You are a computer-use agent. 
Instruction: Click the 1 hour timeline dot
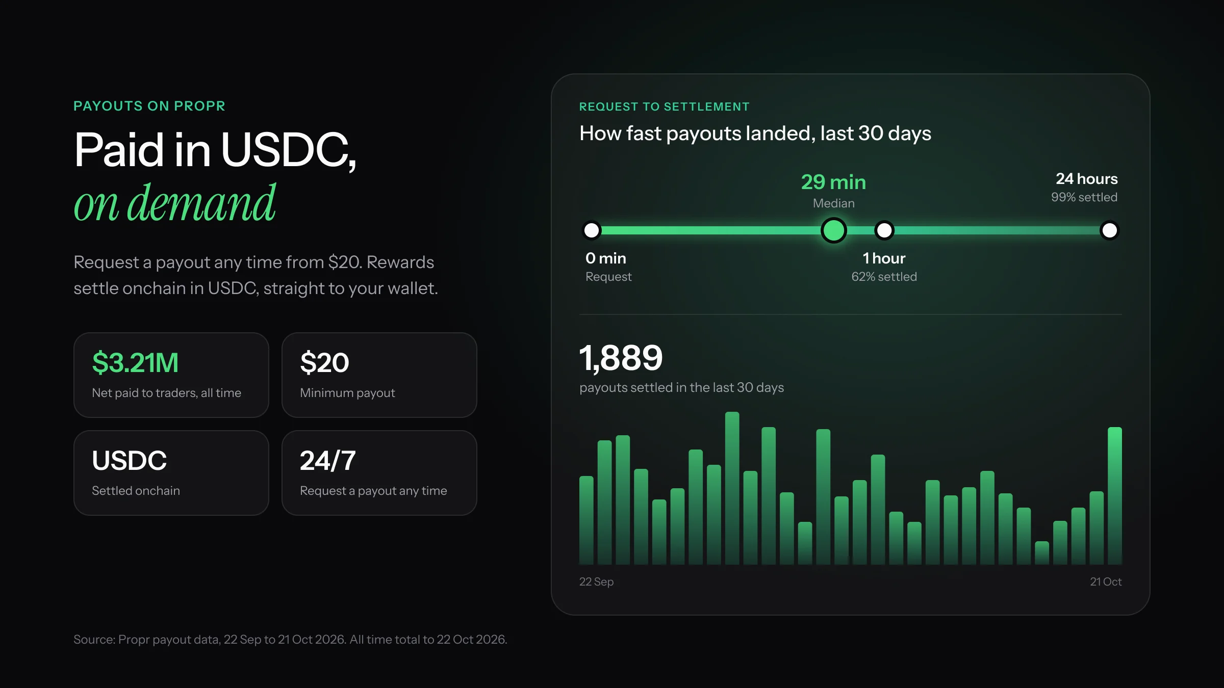884,230
